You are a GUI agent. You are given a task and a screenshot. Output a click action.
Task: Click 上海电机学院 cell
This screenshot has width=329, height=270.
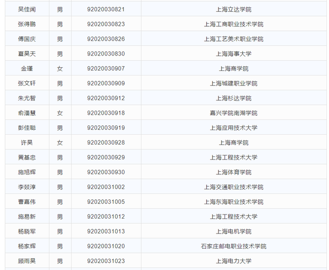[x=234, y=231]
